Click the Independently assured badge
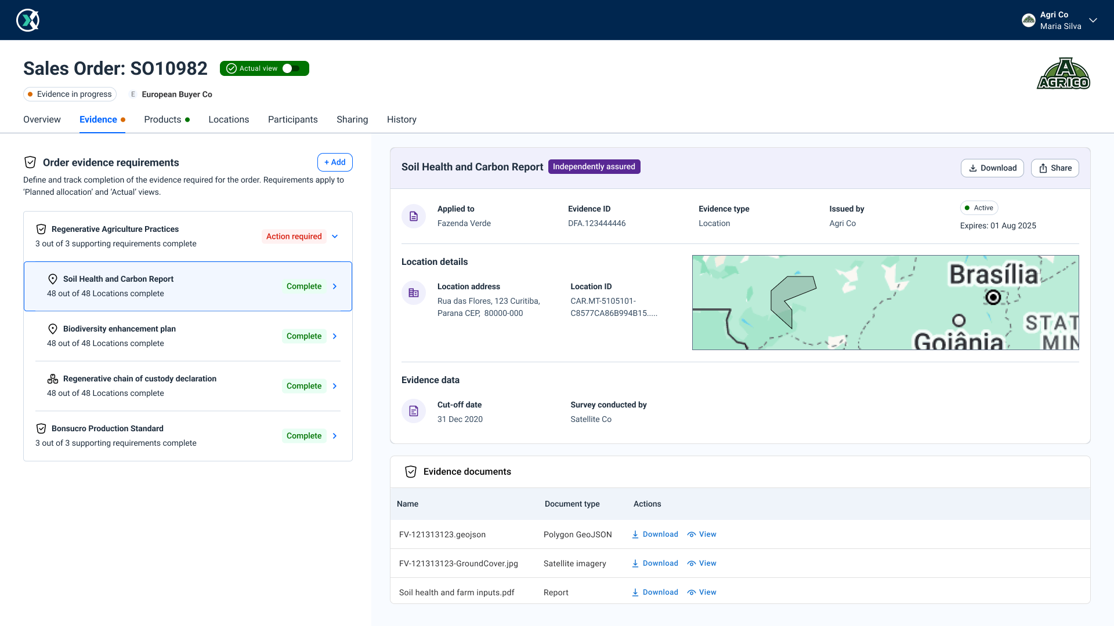The image size is (1114, 626). coord(594,166)
